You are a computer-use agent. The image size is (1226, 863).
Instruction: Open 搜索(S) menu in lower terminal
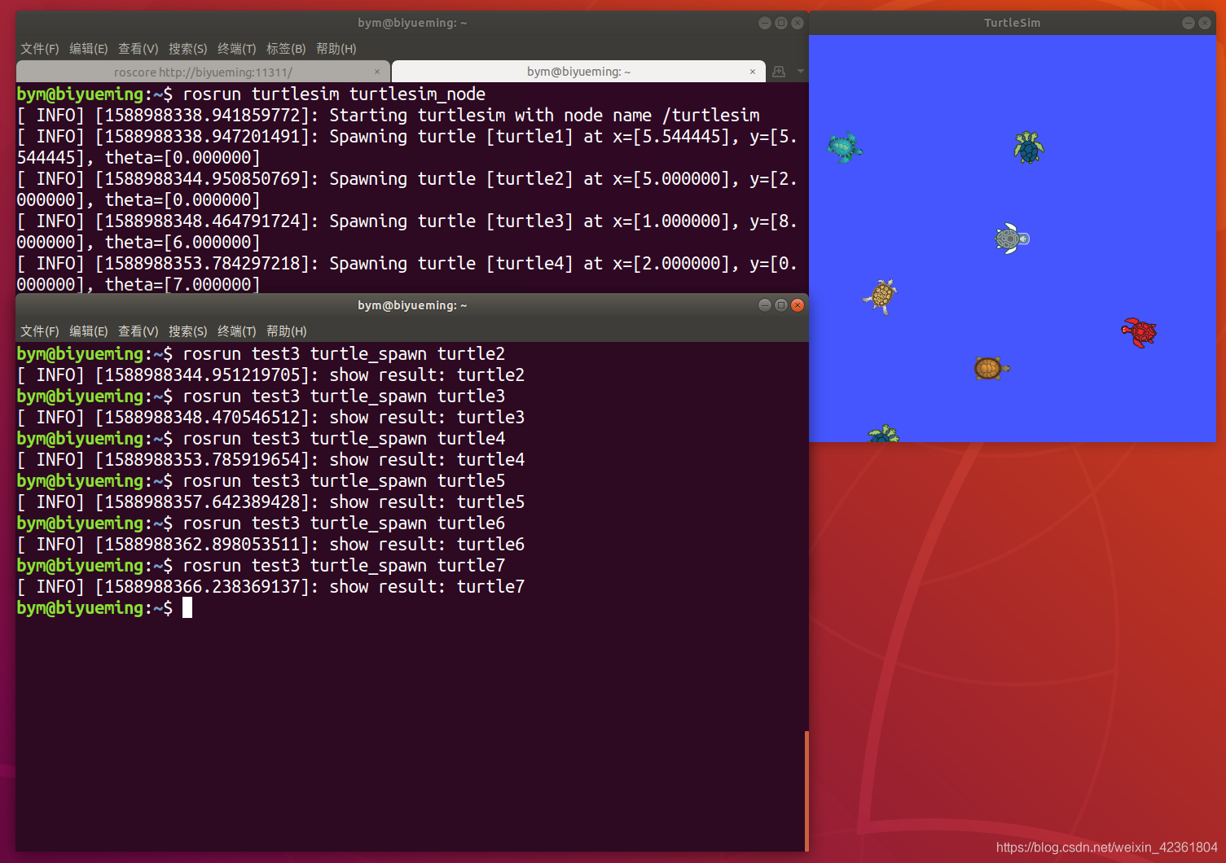coord(187,331)
